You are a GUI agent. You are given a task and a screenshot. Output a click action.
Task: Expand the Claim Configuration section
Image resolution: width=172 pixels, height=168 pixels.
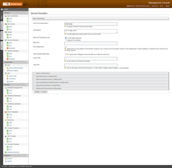(x=101, y=73)
